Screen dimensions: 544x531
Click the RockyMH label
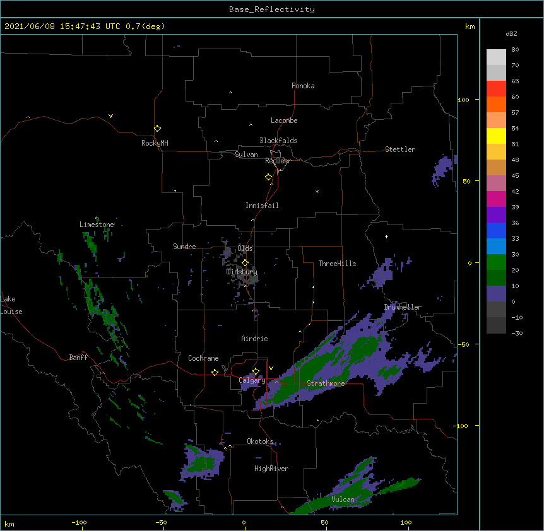[155, 143]
